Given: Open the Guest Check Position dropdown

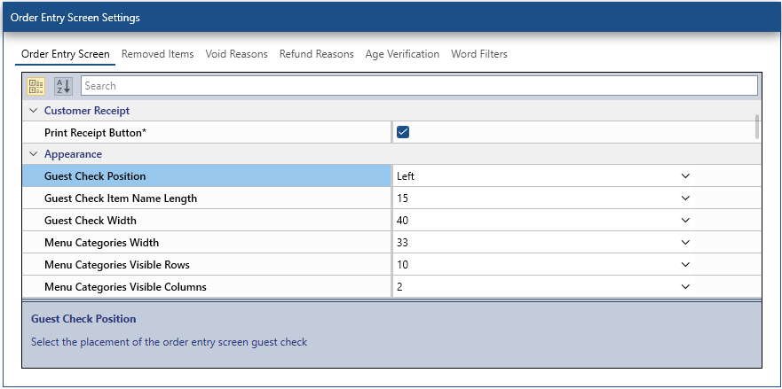Looking at the screenshot, I should click(x=685, y=176).
